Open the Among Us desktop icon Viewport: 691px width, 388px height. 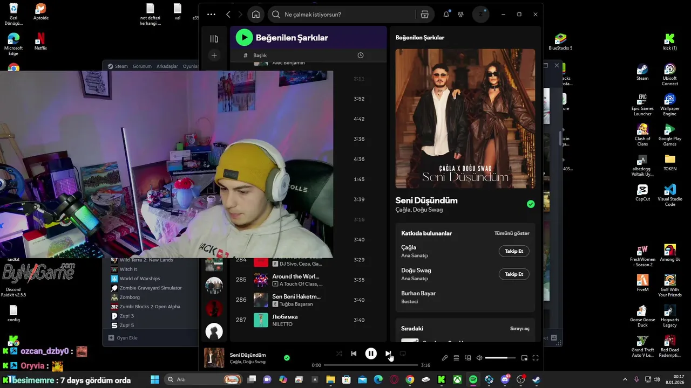[x=670, y=253]
